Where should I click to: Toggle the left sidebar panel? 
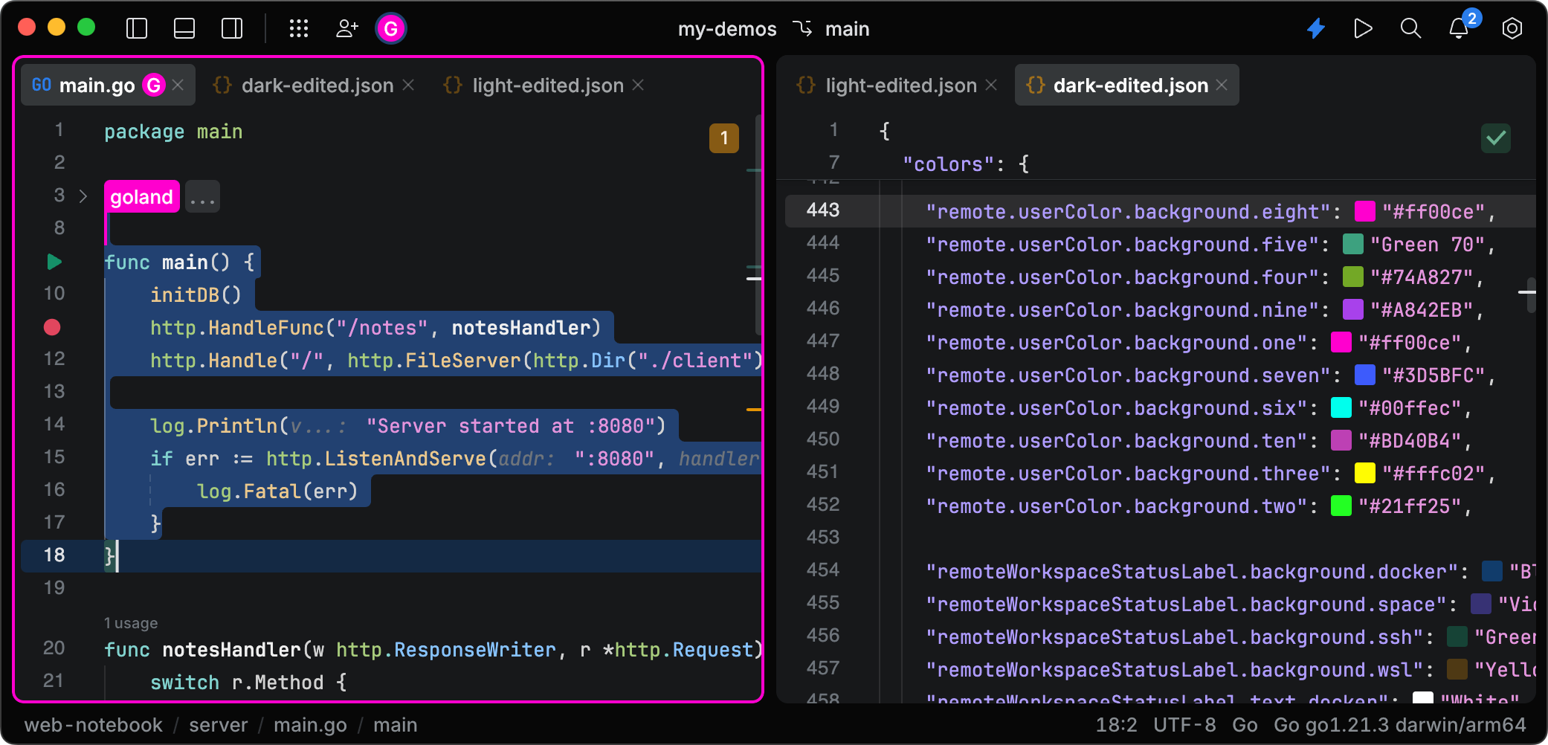pos(137,29)
